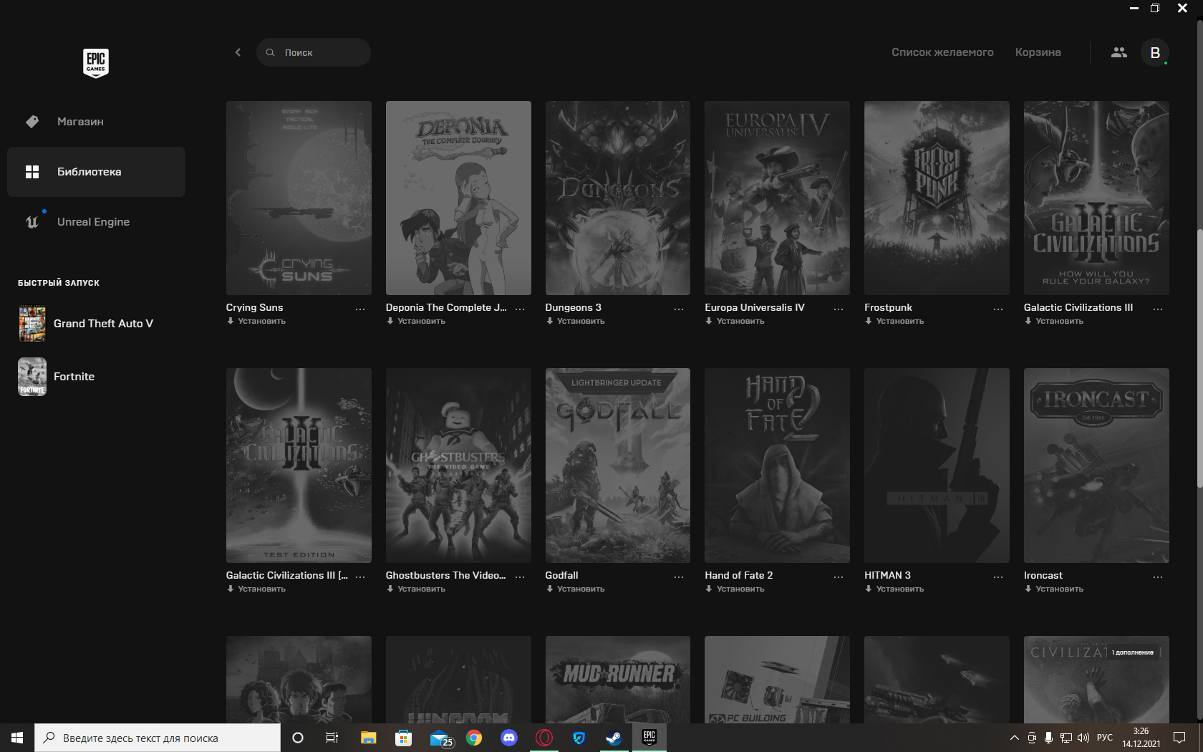Open options menu for Godfall
Image resolution: width=1203 pixels, height=752 pixels.
[x=679, y=577]
